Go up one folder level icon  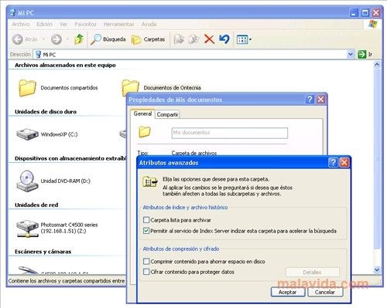(x=79, y=39)
